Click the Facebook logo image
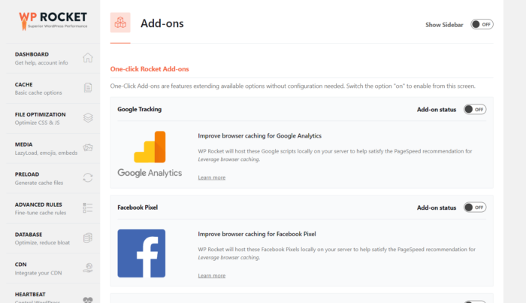 tap(141, 253)
